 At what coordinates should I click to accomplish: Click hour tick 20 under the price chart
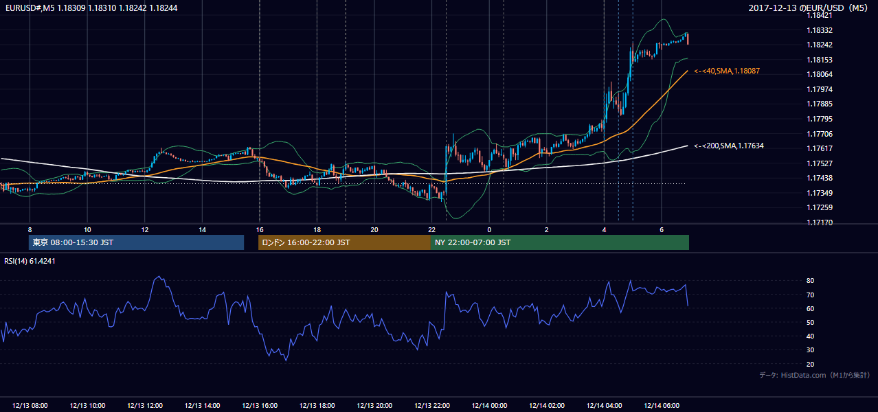pyautogui.click(x=374, y=229)
